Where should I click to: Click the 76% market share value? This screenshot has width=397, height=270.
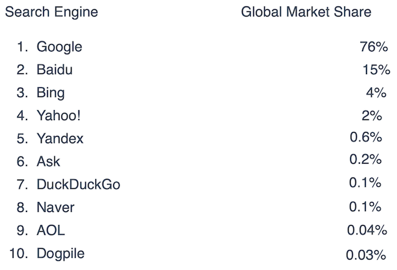pos(374,47)
